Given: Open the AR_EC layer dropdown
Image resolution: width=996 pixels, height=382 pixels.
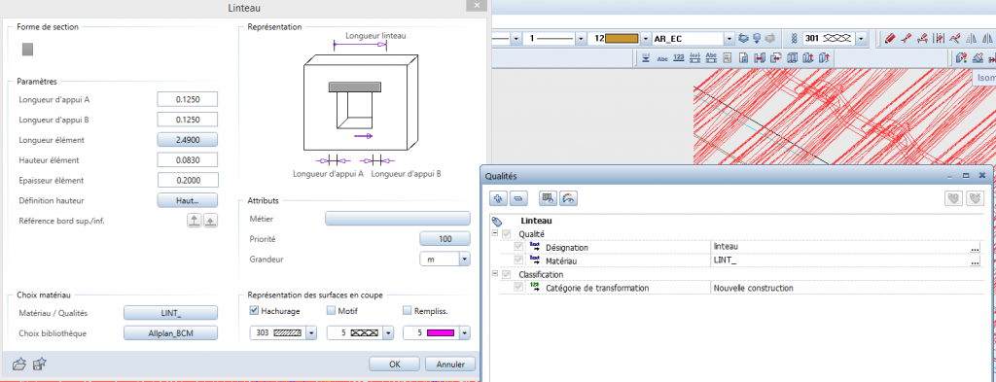Looking at the screenshot, I should [x=729, y=39].
